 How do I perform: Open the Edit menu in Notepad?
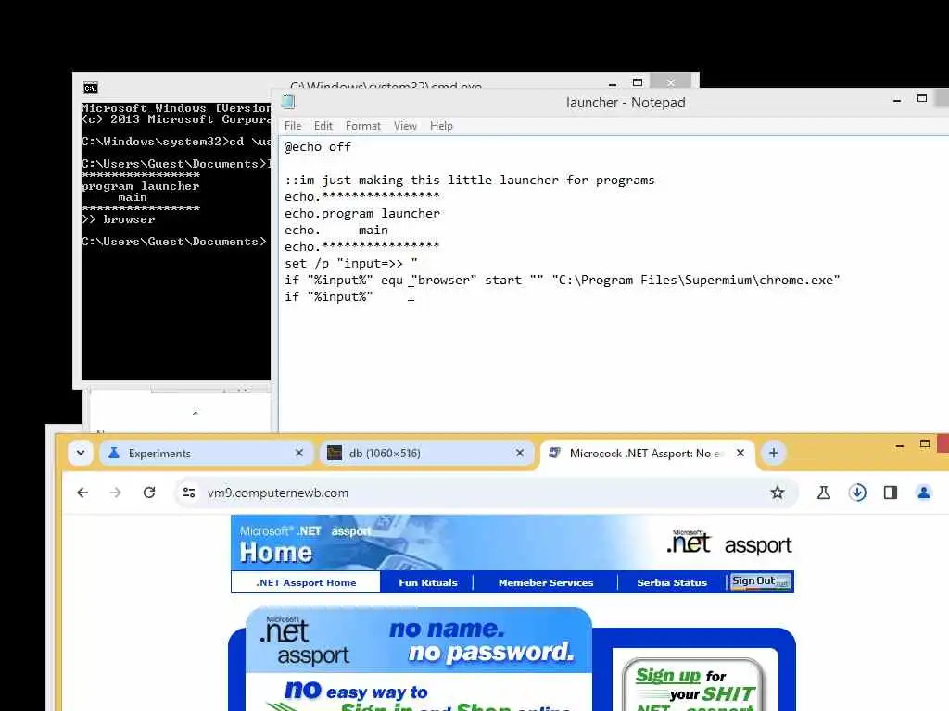[x=323, y=126]
